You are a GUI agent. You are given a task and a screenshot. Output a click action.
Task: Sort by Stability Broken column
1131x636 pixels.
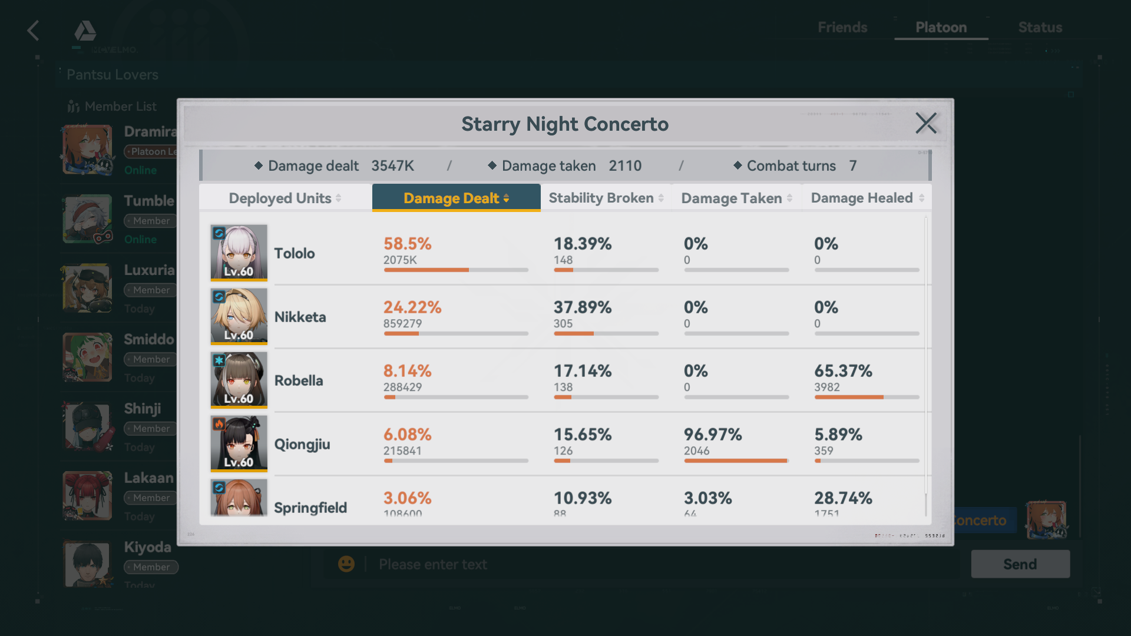[x=606, y=198]
